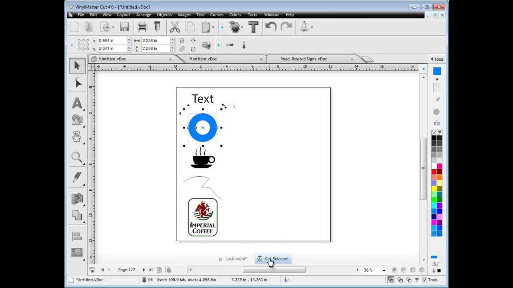Choose the Text tool letter A

click(77, 103)
